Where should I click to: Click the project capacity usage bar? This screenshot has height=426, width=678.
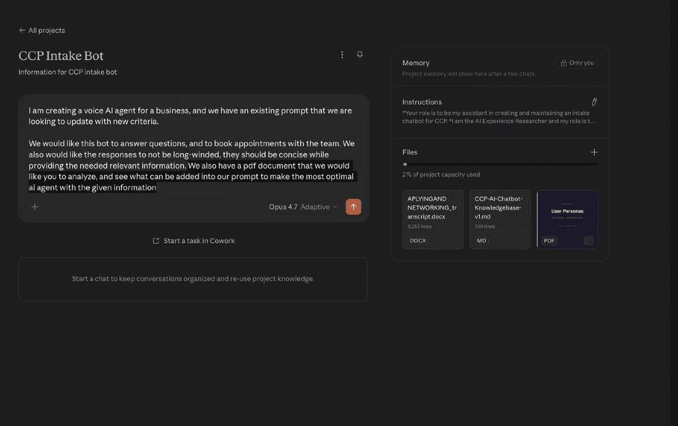pos(501,164)
